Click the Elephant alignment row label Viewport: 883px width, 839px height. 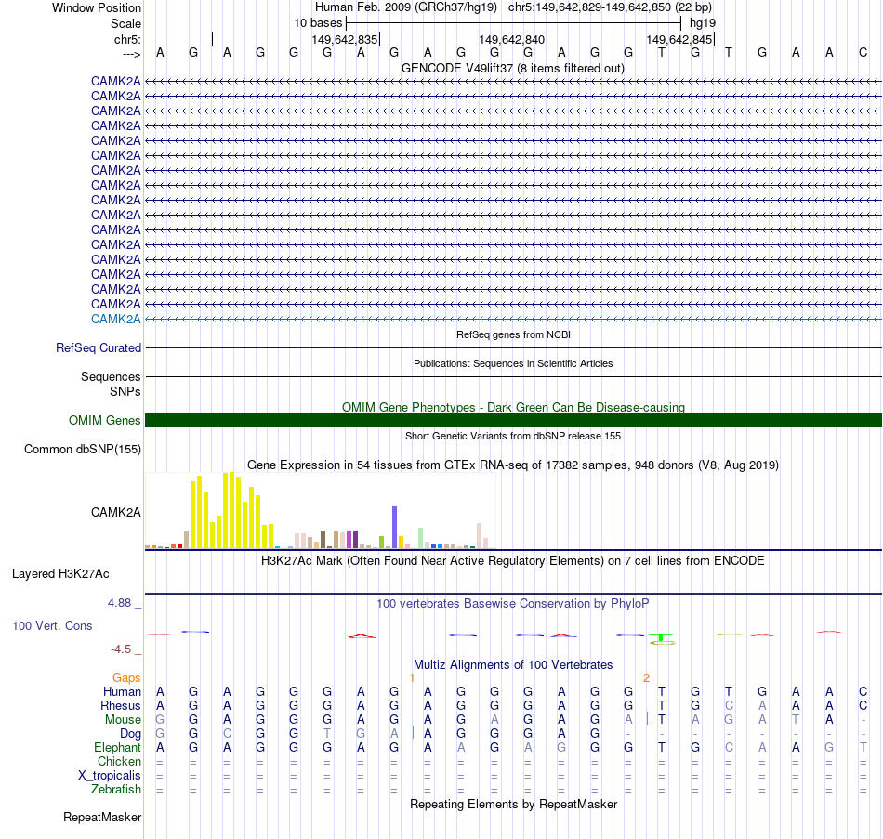point(117,748)
